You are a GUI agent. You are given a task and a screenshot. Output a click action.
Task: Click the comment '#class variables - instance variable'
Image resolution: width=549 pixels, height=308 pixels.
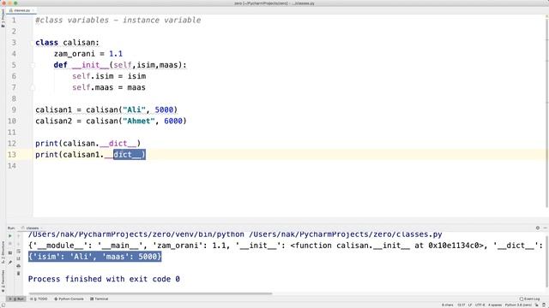click(118, 21)
